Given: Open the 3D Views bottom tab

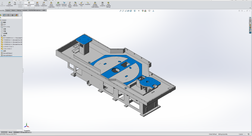Looking at the screenshot, I should tap(16, 132).
